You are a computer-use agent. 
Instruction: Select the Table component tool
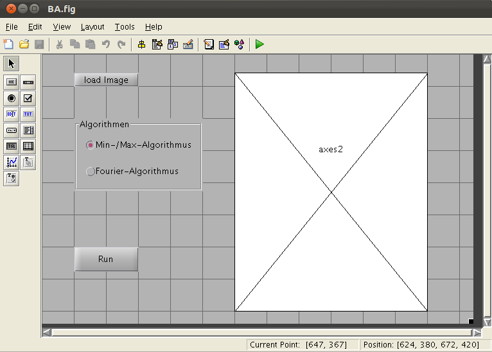tap(28, 146)
